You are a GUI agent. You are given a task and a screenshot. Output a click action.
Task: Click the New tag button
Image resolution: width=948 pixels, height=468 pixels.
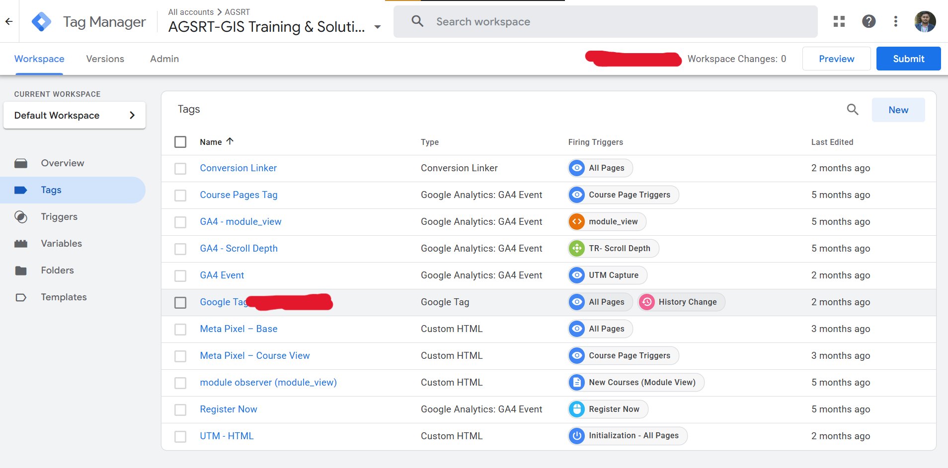coord(898,110)
